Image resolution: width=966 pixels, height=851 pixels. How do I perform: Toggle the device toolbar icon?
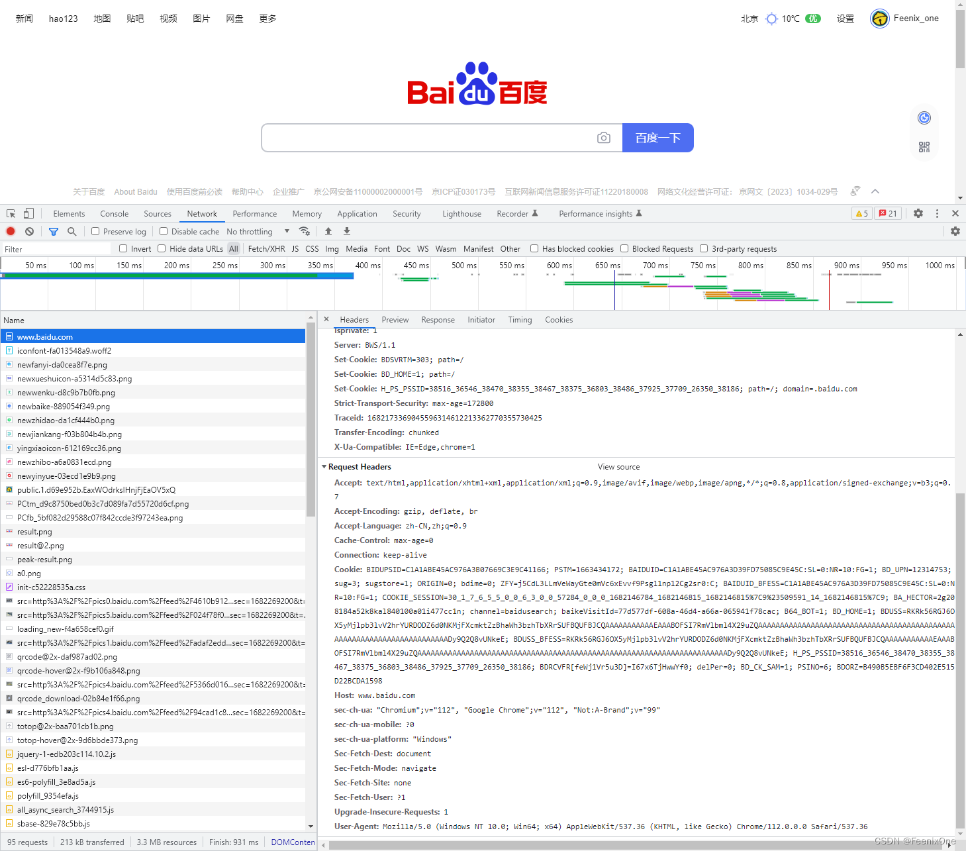pyautogui.click(x=28, y=213)
